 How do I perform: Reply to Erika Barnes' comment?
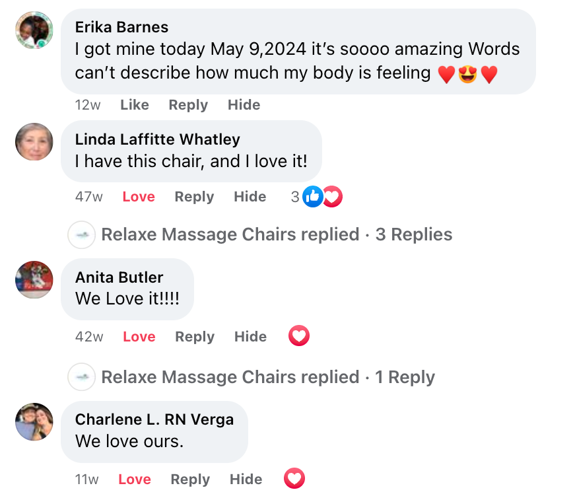188,104
